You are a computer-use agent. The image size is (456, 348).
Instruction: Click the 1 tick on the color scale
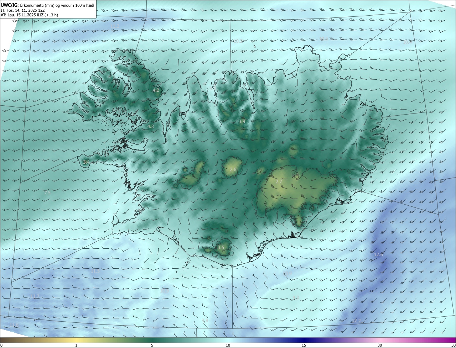pyautogui.click(x=76, y=346)
